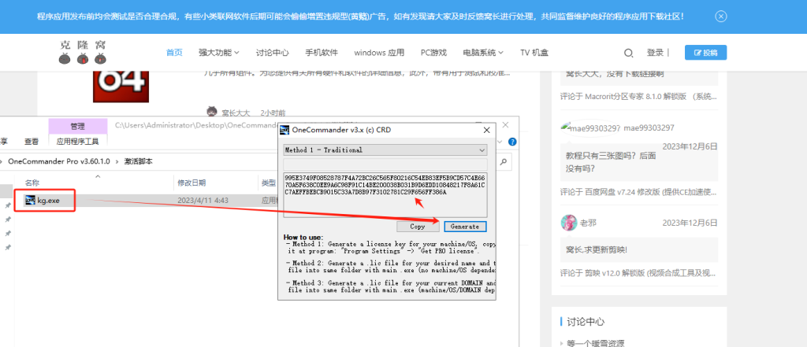
Task: Select the 激活脚本 breadcrumb folder
Action: 139,161
